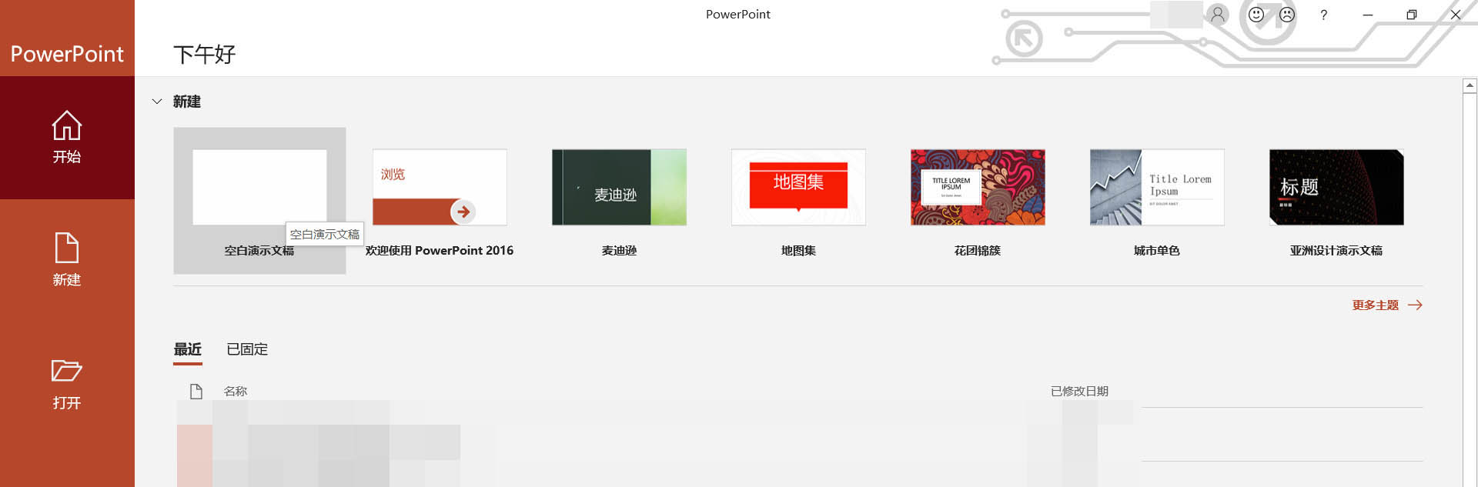Switch to the 最近 tab
Viewport: 1478px width, 487px height.
(x=188, y=349)
